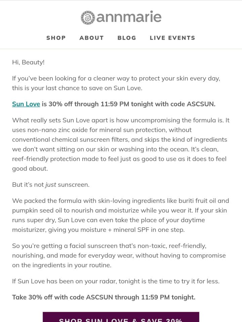Click paragraph starting "We packed the formula"

click(121, 215)
